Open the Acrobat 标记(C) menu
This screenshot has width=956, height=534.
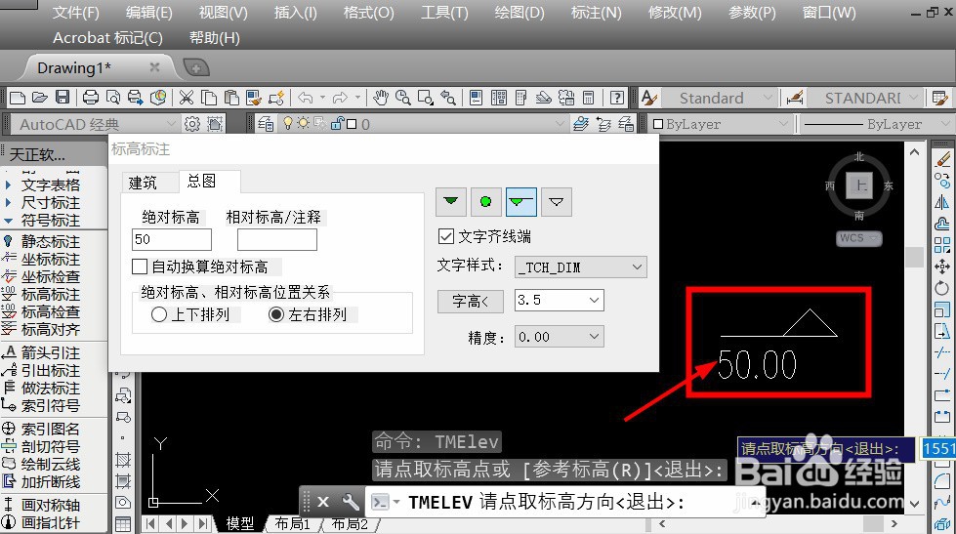107,38
